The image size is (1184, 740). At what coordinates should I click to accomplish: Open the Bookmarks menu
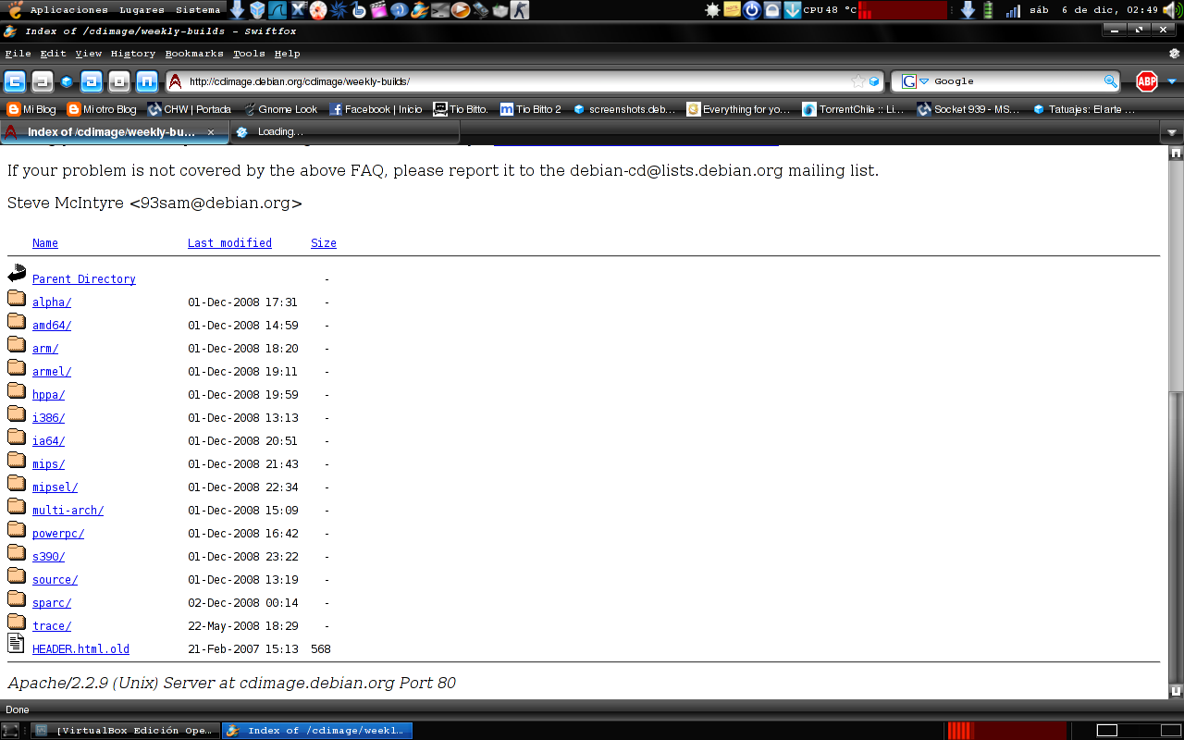click(194, 53)
